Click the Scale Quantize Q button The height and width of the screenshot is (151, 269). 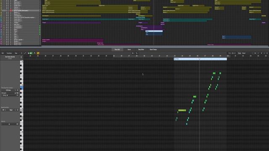pos(18,110)
